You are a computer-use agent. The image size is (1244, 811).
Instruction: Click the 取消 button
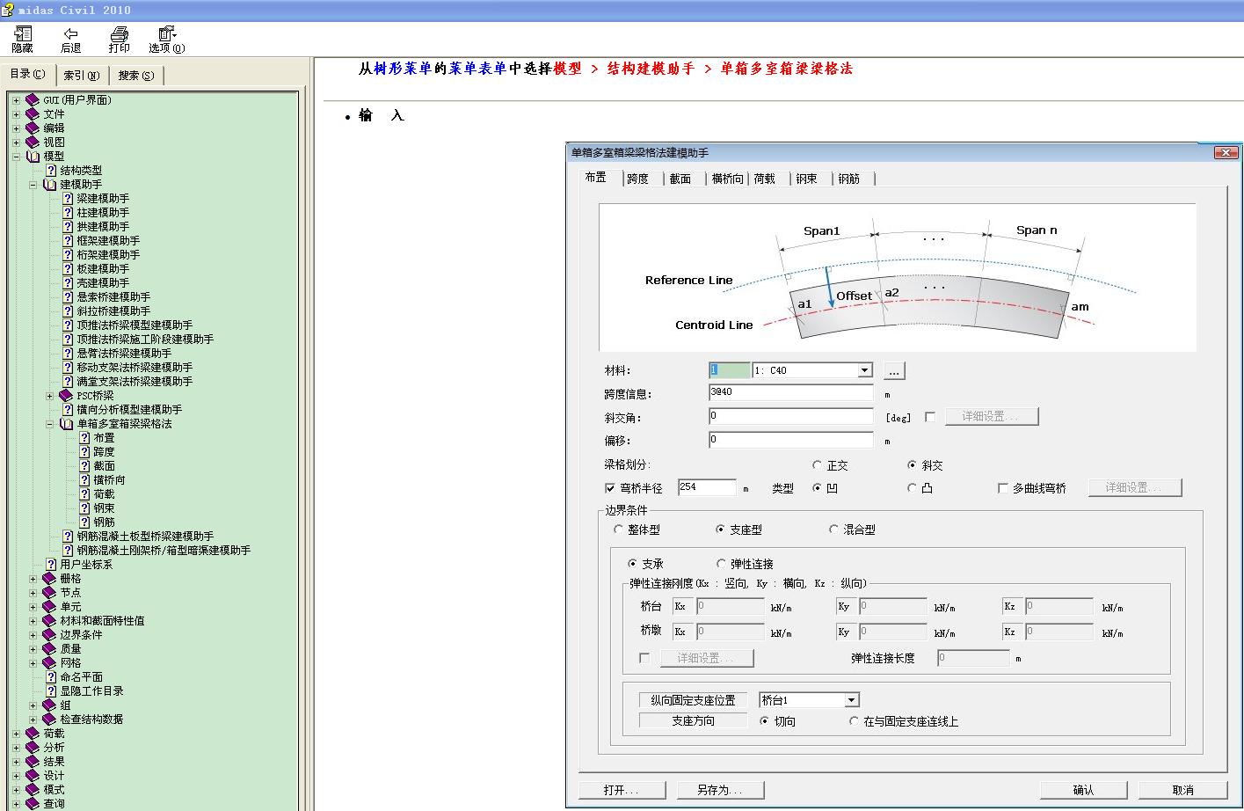1182,790
